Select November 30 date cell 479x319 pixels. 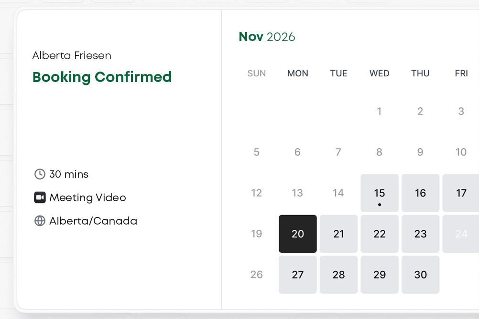click(x=420, y=275)
